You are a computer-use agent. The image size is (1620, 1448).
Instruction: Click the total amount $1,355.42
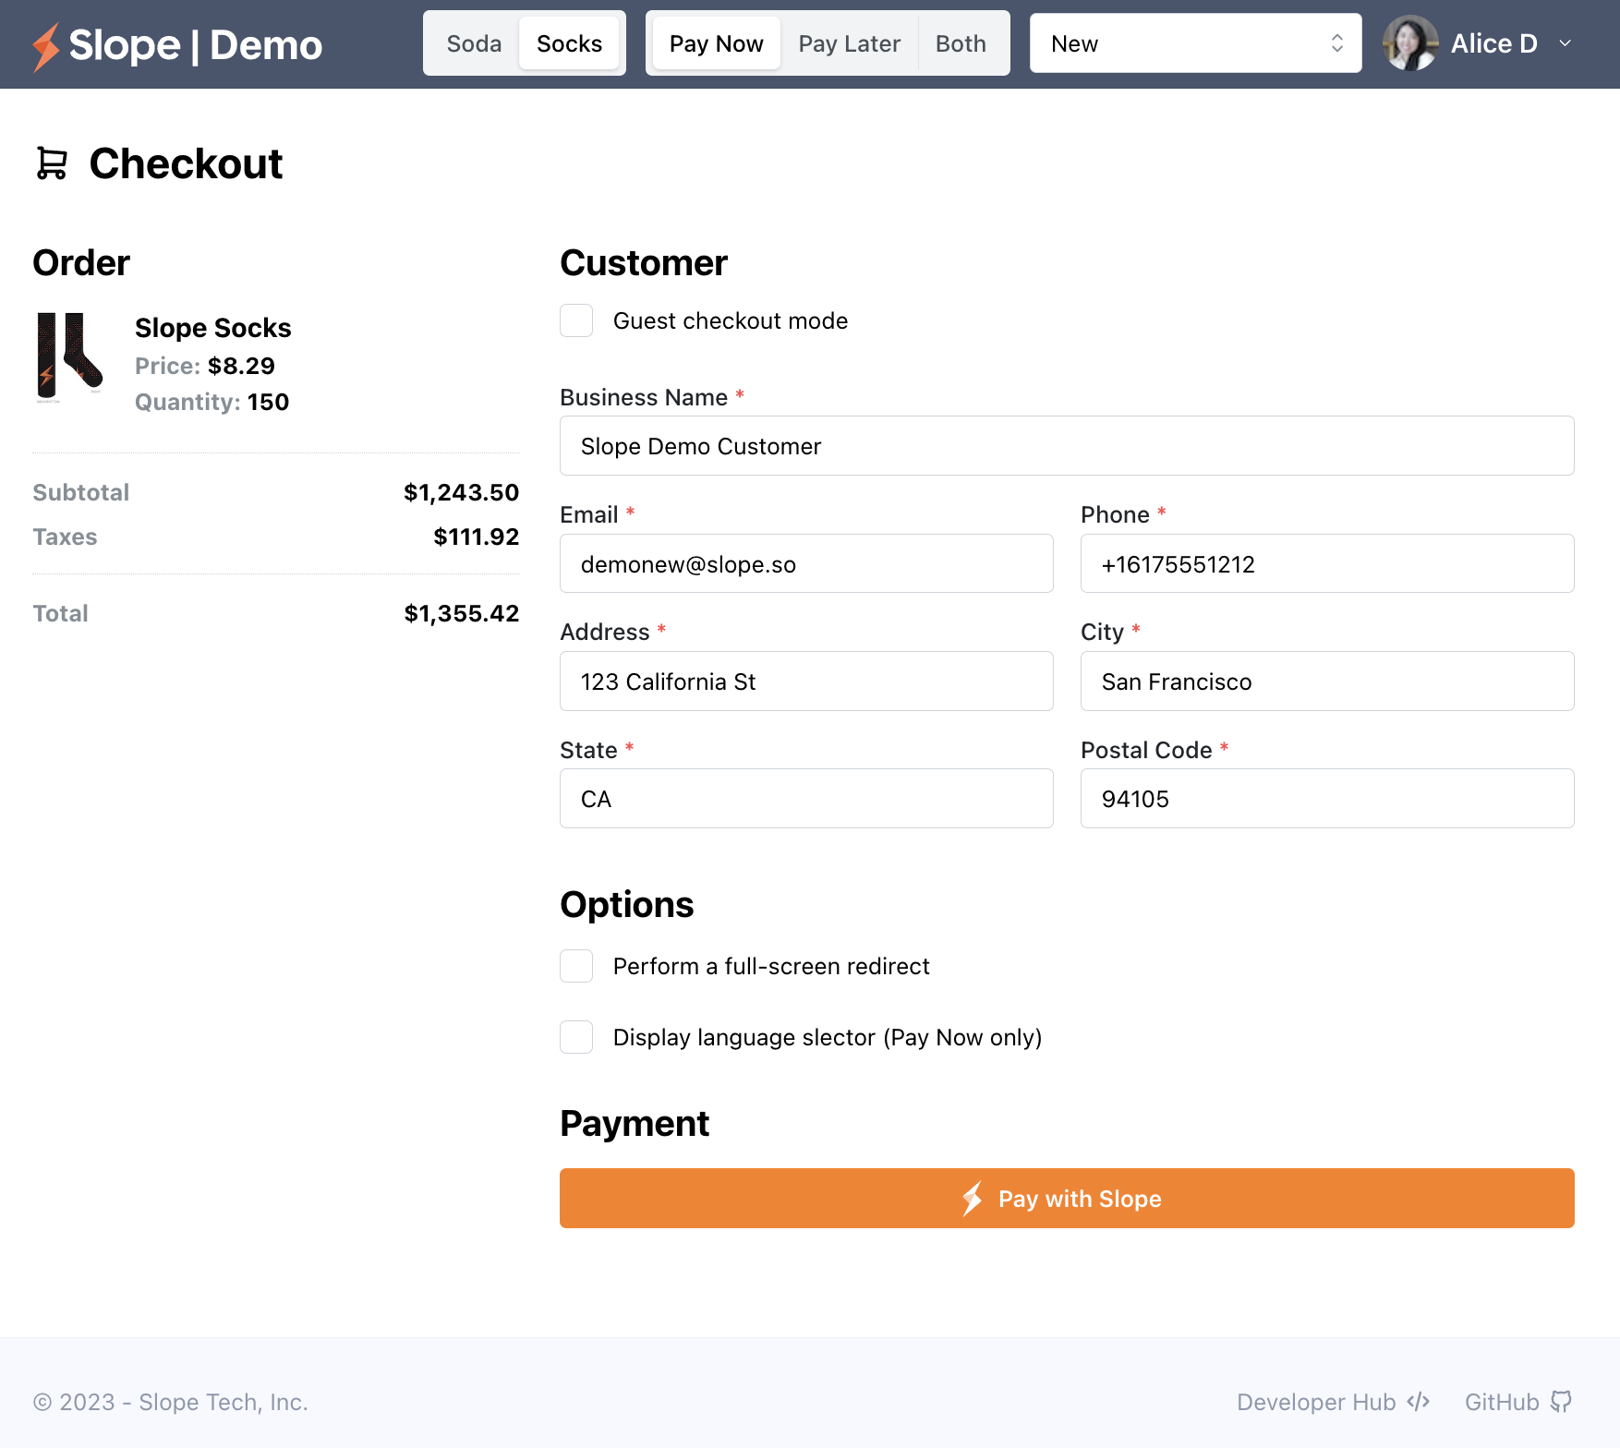point(462,613)
